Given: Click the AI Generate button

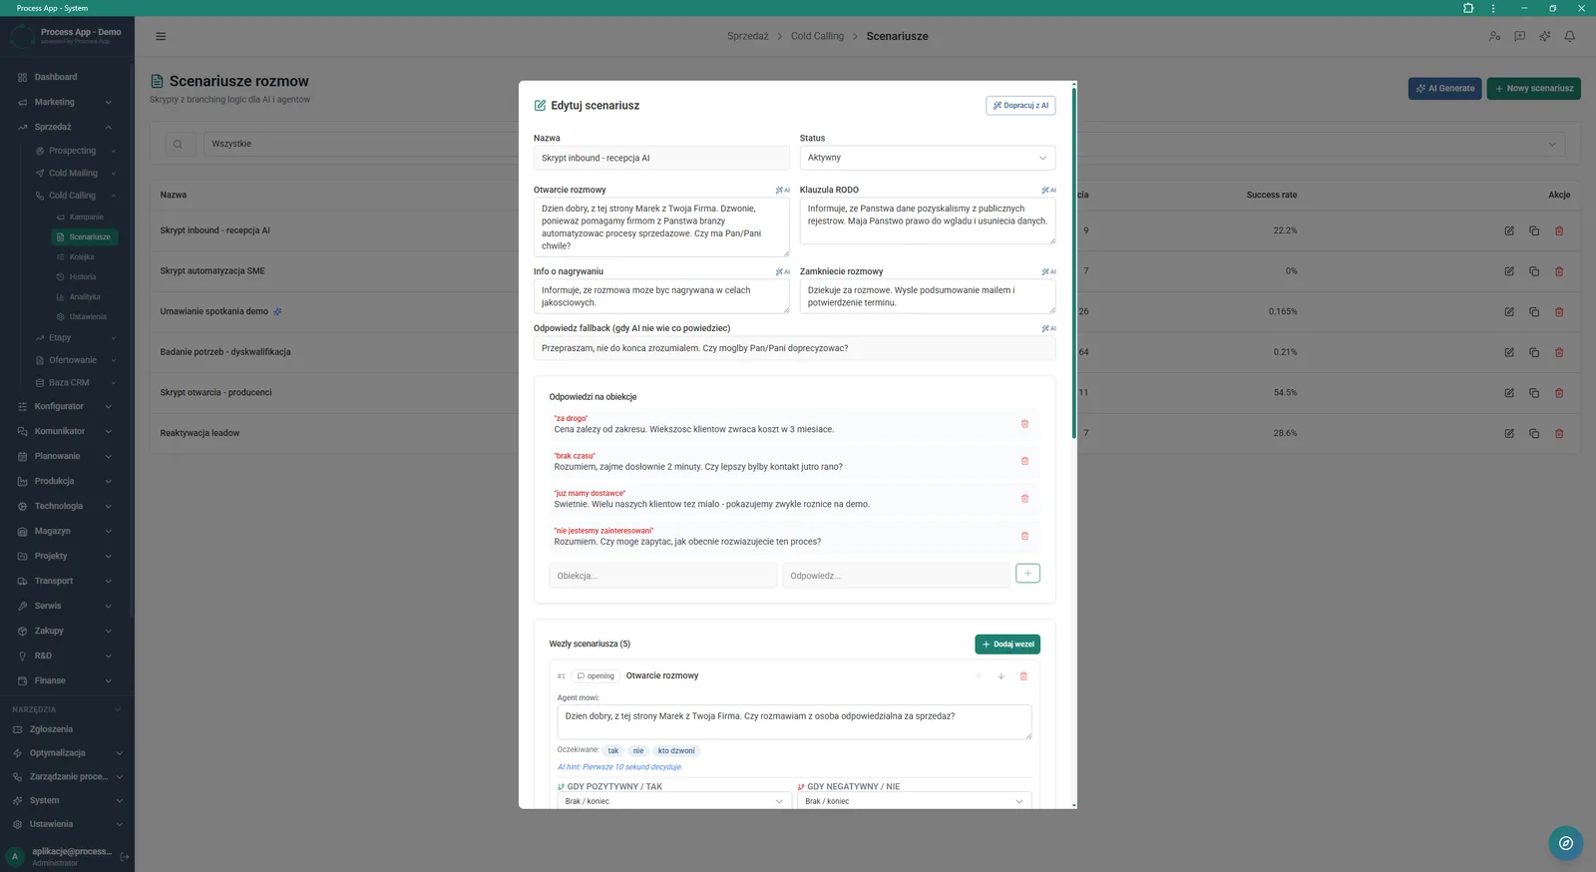Looking at the screenshot, I should (x=1444, y=89).
